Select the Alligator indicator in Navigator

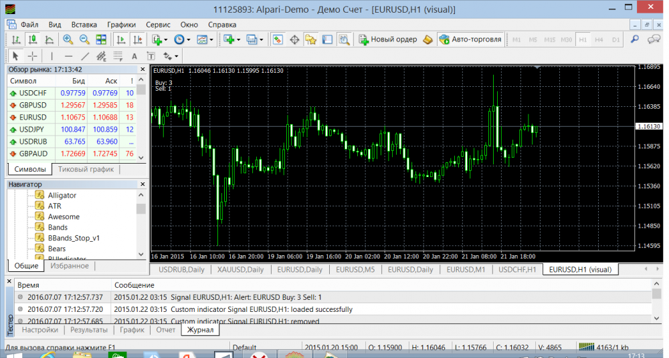[x=62, y=195]
